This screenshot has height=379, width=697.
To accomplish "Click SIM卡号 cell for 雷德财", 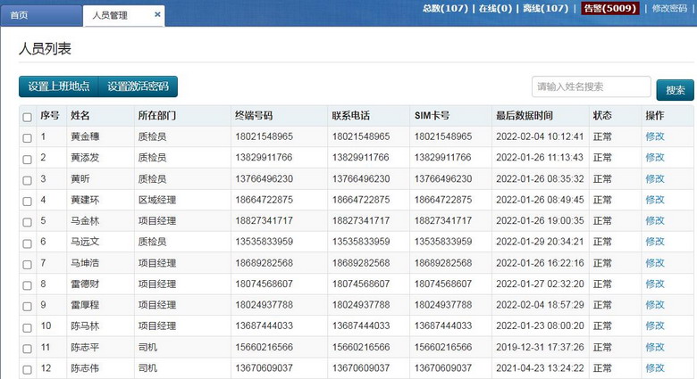I will (443, 284).
